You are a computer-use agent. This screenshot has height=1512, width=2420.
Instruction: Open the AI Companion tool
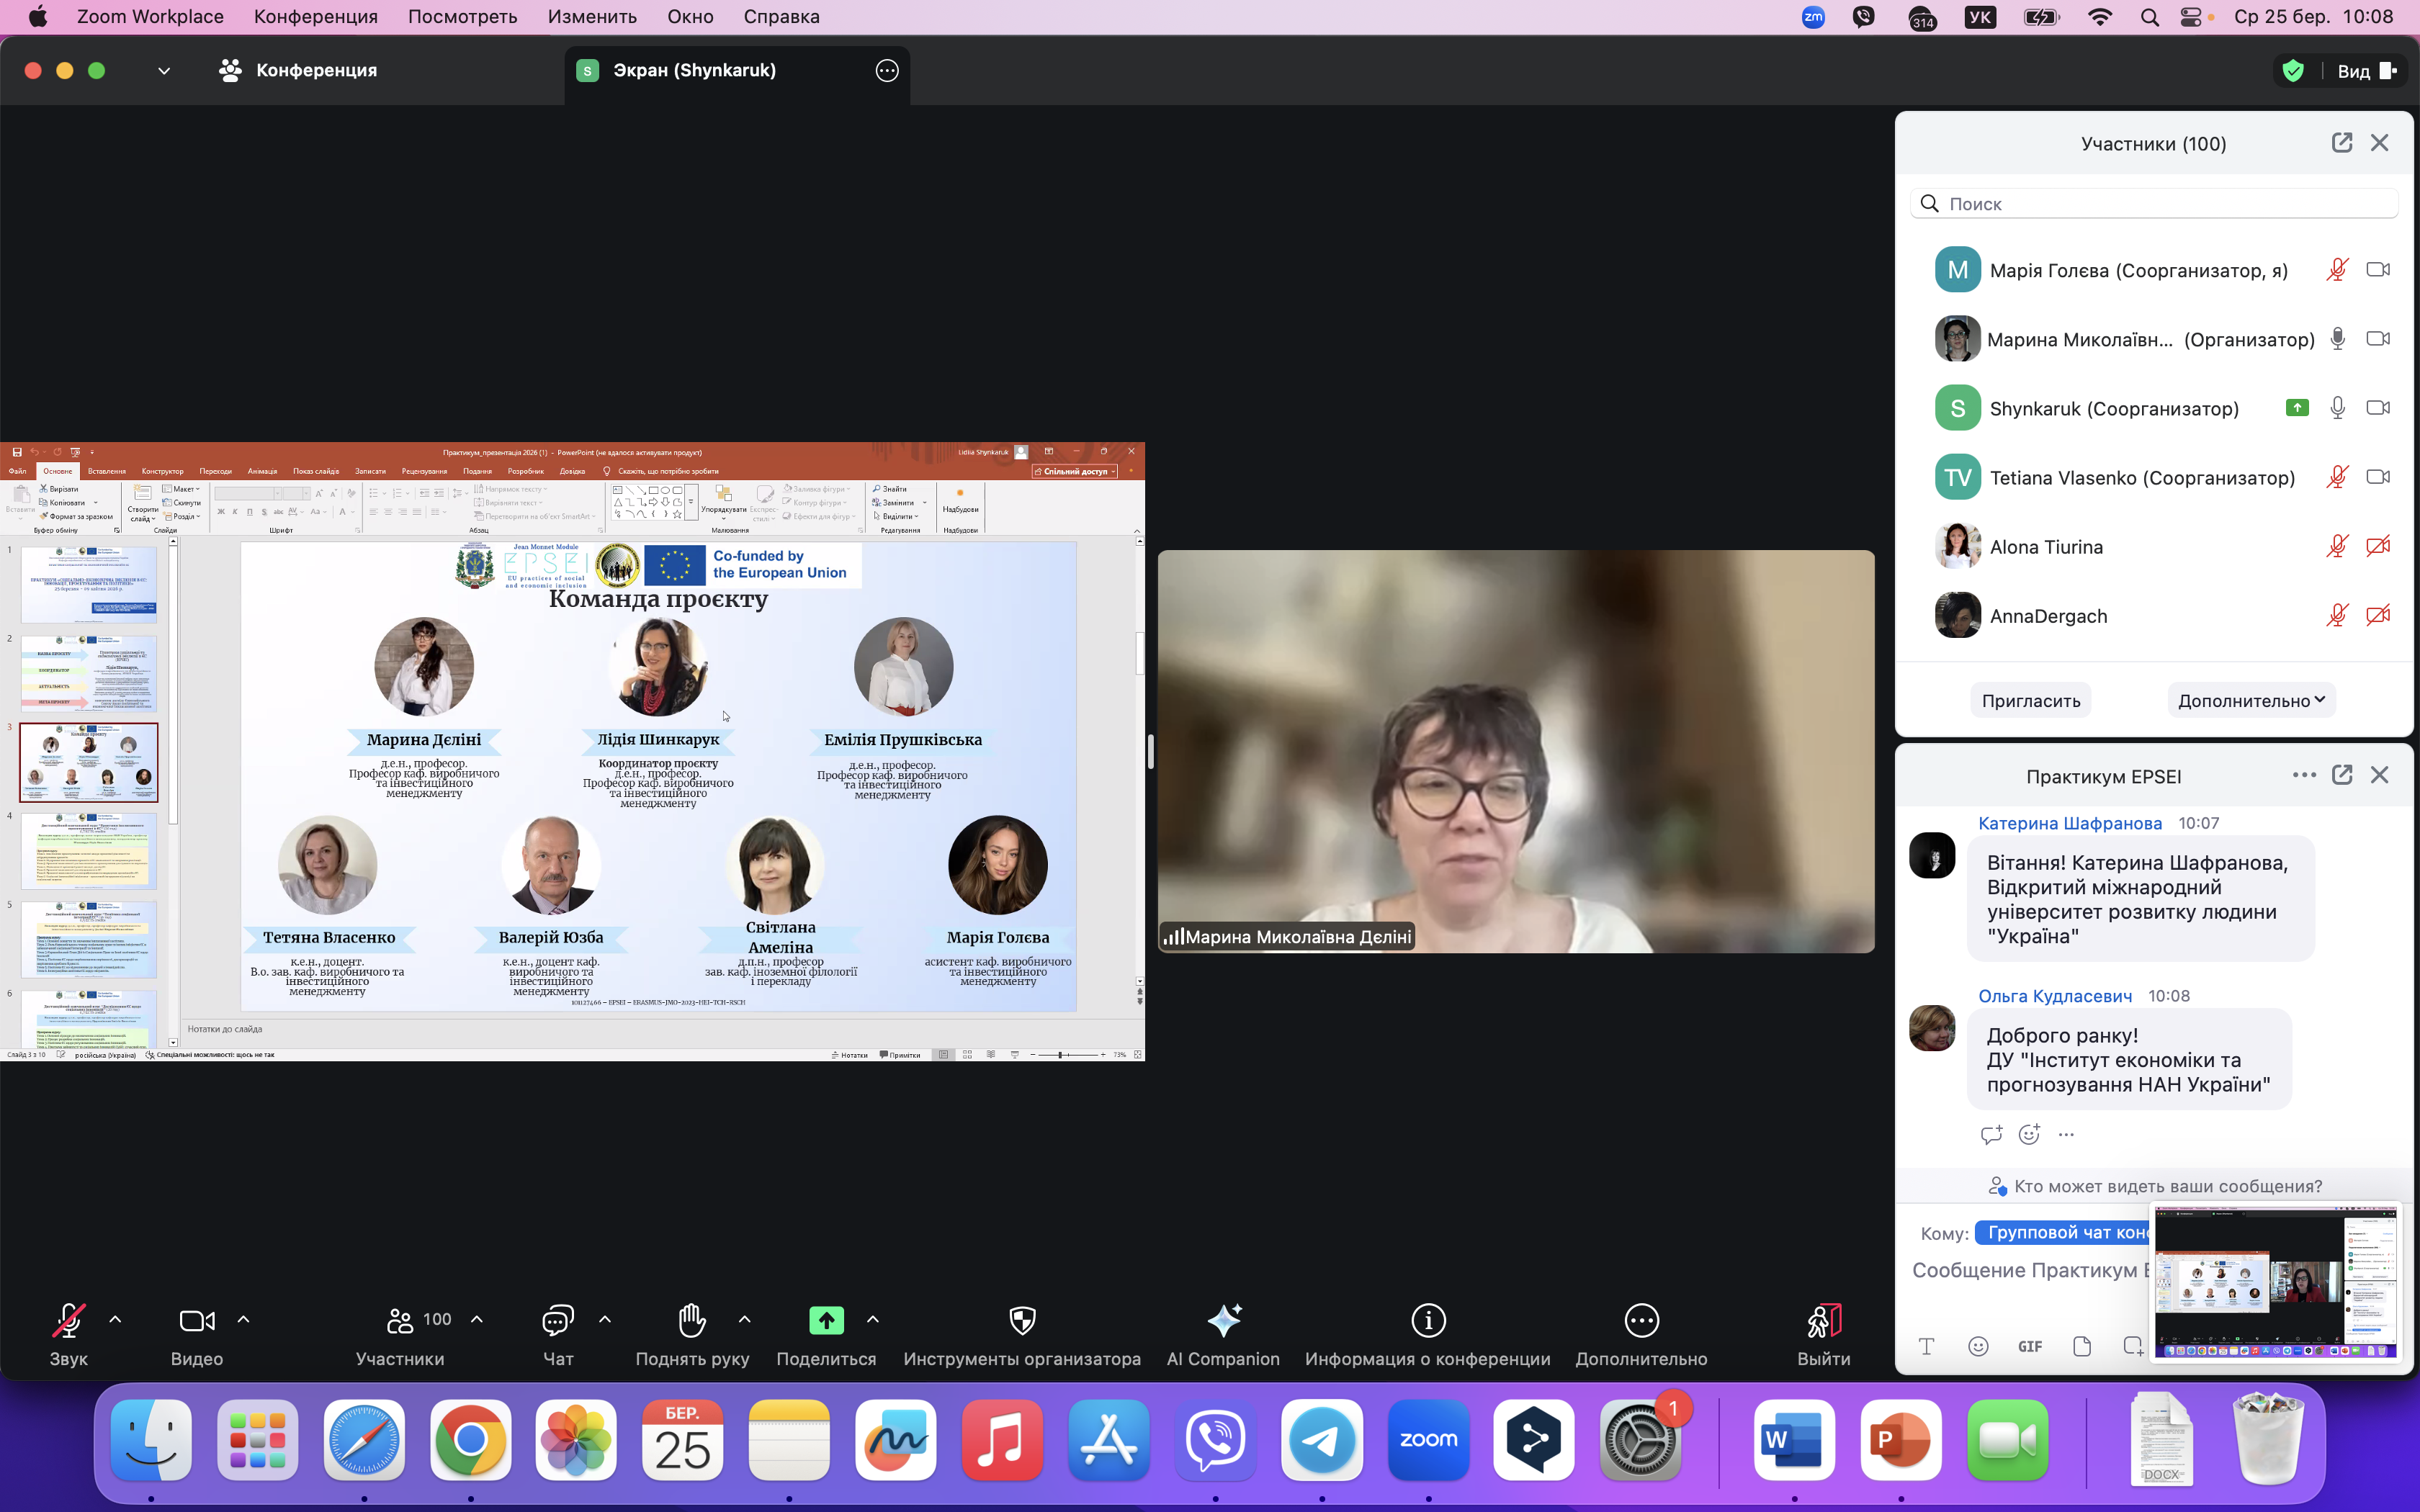click(x=1223, y=1321)
